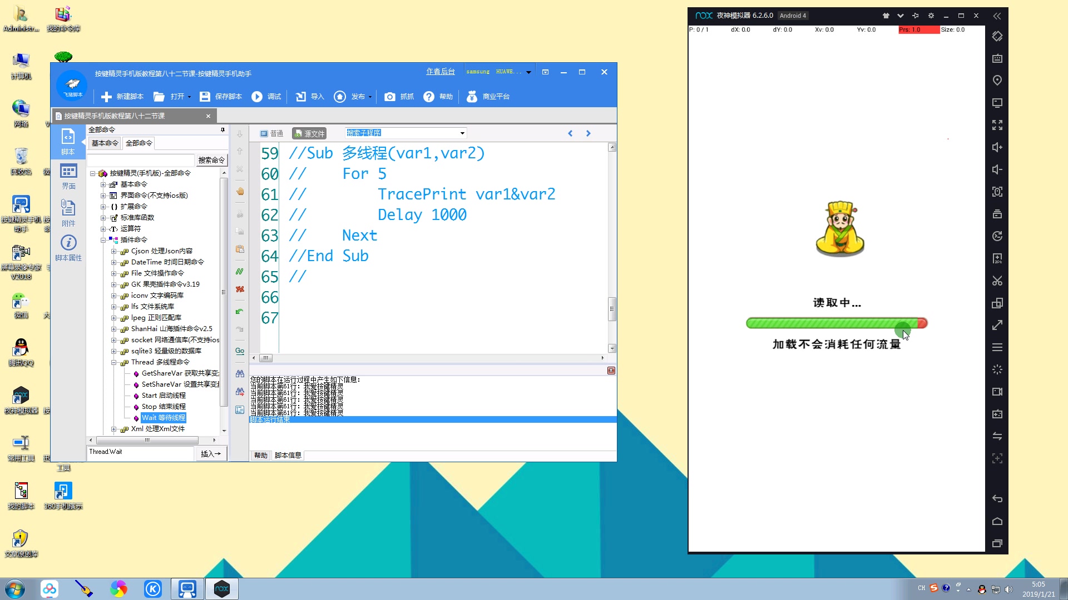Click the 搜索命令 button
The height and width of the screenshot is (600, 1068).
pos(211,160)
